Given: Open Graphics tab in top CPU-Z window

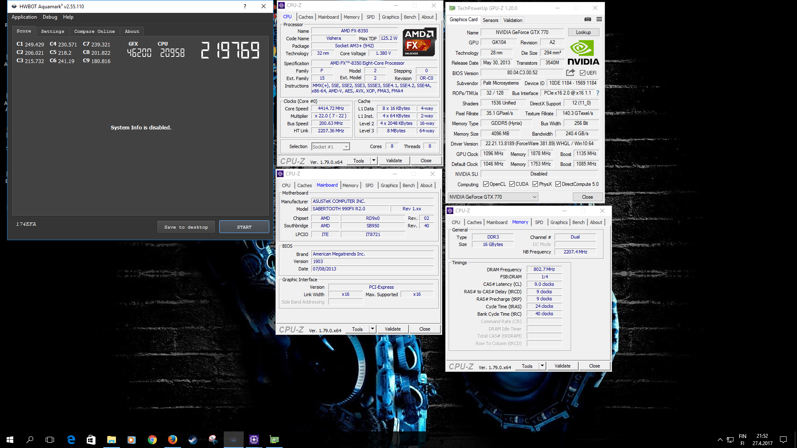Looking at the screenshot, I should tap(390, 17).
